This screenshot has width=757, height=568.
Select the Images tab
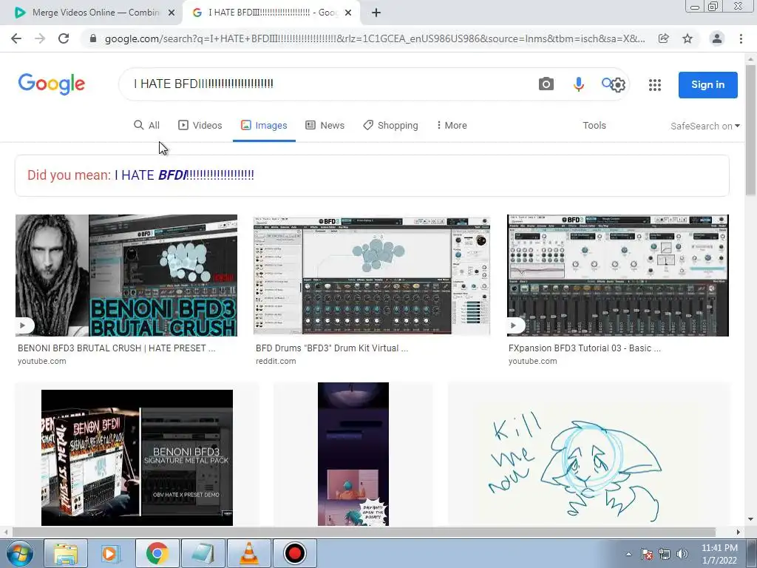point(264,125)
